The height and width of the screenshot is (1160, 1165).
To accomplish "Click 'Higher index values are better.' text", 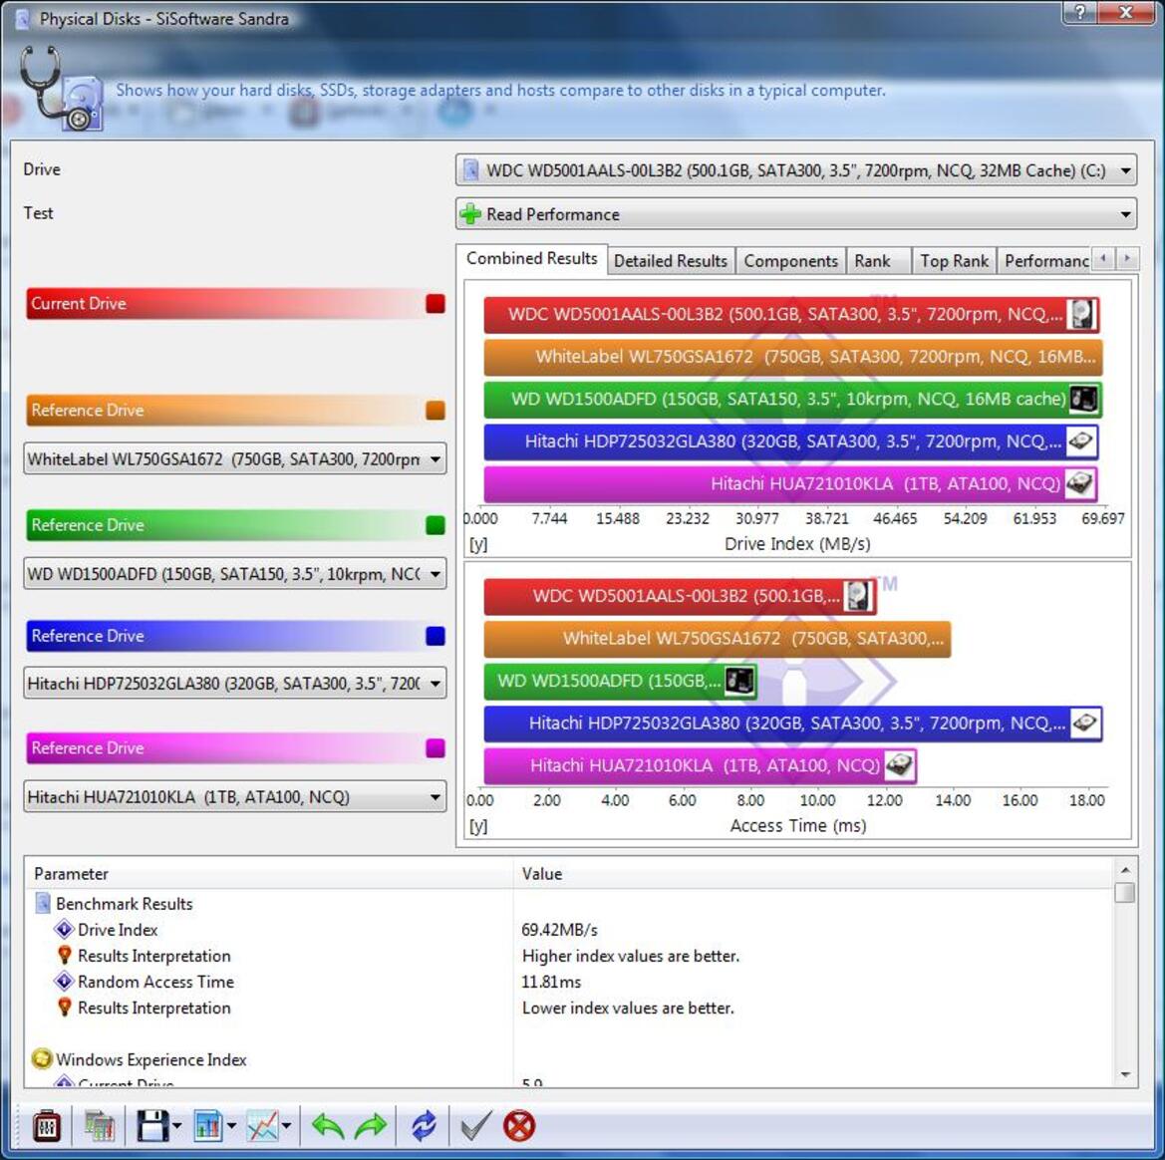I will (631, 956).
